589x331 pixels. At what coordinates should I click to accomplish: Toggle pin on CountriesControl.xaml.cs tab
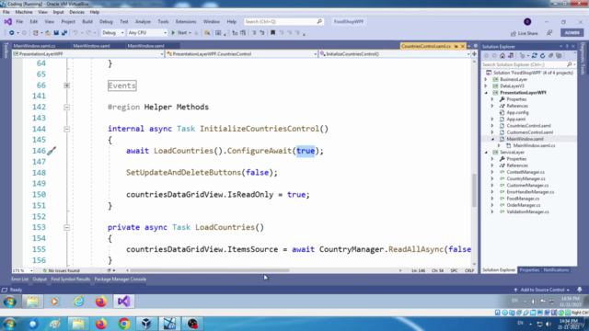(456, 46)
